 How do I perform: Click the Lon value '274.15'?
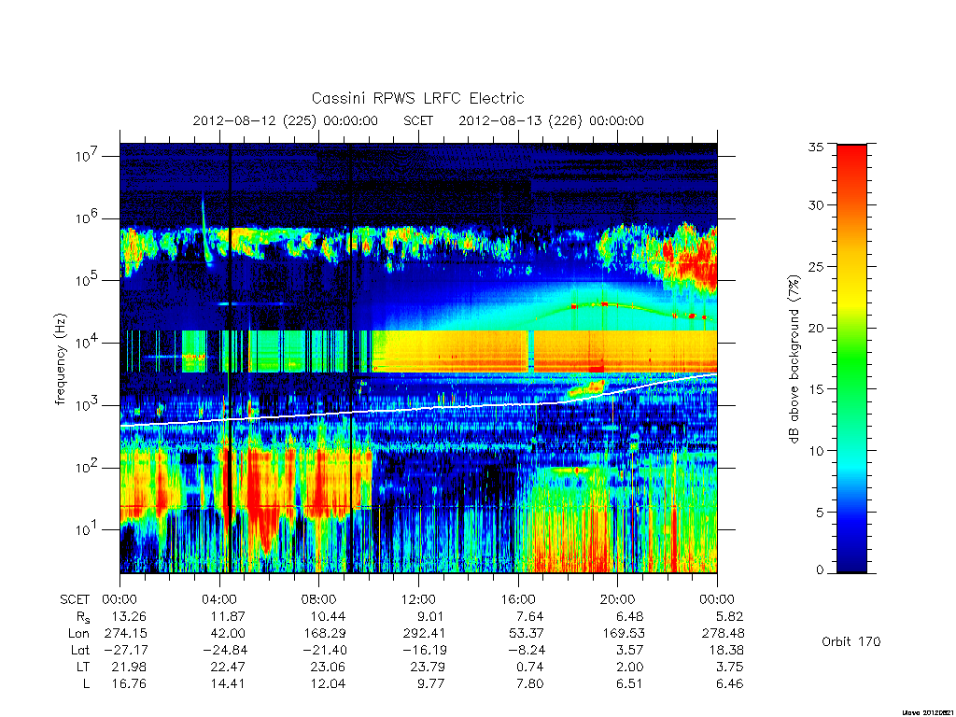pyautogui.click(x=126, y=634)
